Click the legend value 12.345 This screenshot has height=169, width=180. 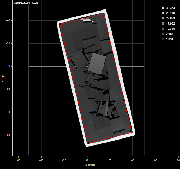pos(170,29)
